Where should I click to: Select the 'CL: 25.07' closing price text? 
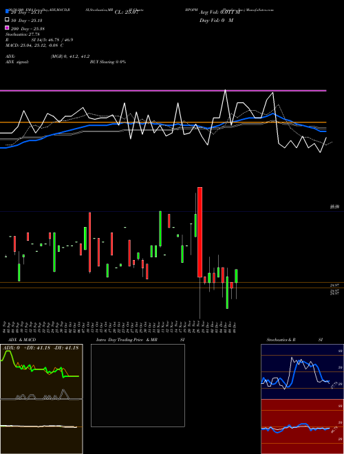pos(126,12)
